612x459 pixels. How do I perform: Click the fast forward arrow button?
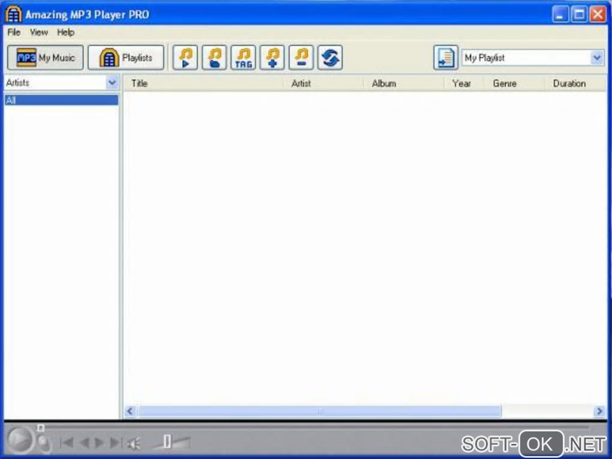[99, 443]
